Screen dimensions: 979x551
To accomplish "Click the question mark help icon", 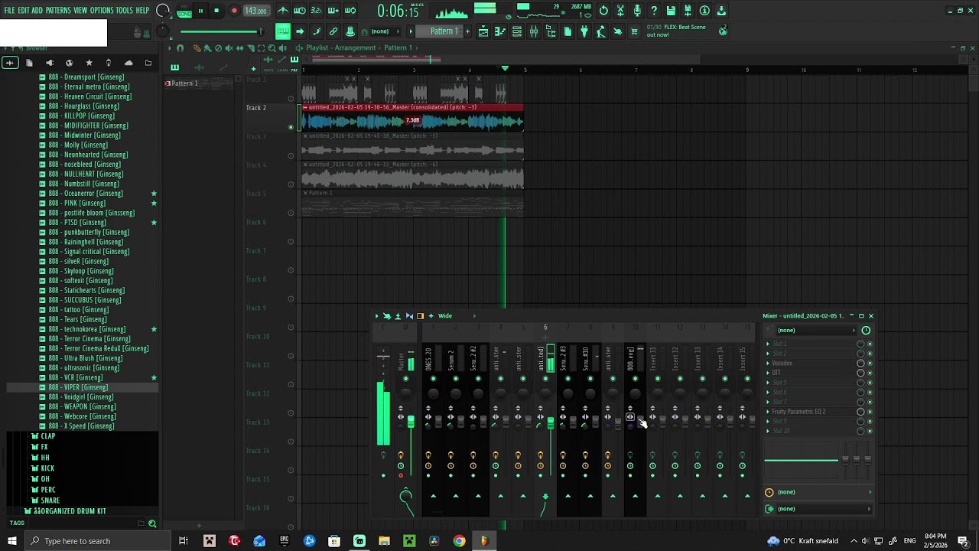I will pyautogui.click(x=654, y=11).
